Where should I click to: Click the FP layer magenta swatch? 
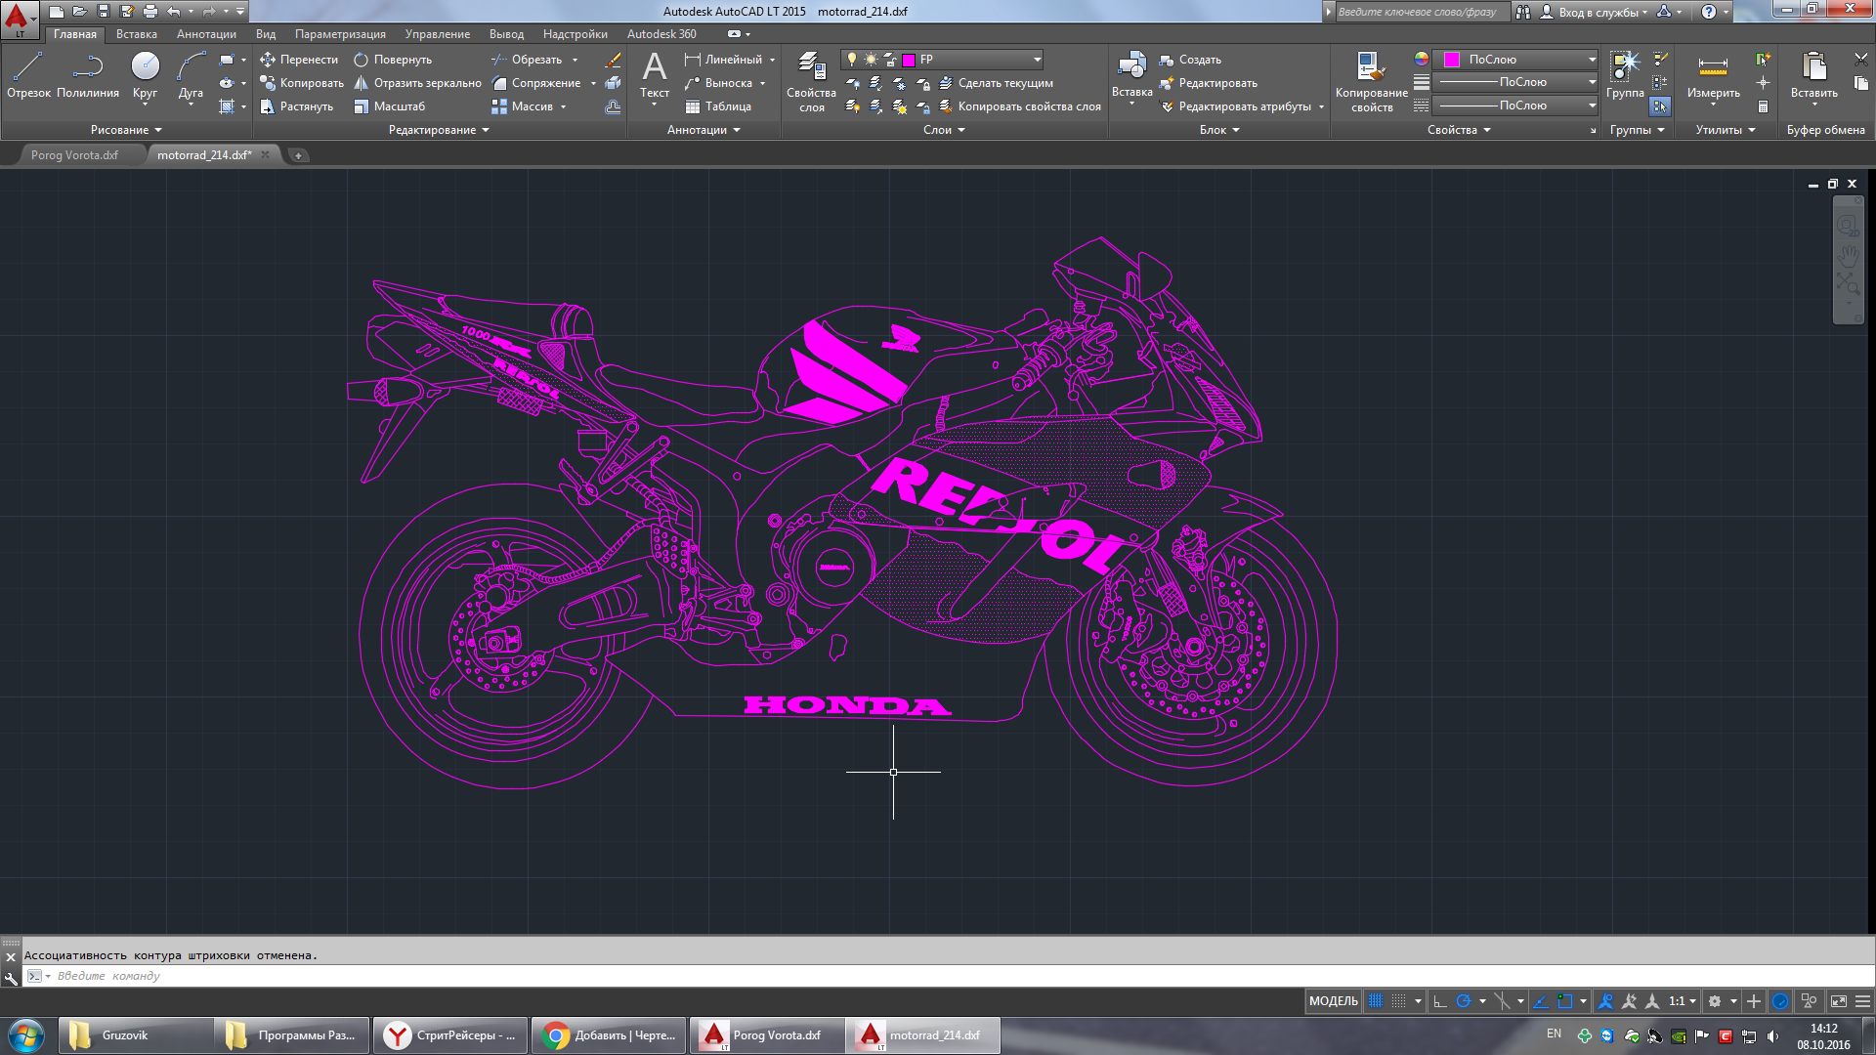click(909, 60)
